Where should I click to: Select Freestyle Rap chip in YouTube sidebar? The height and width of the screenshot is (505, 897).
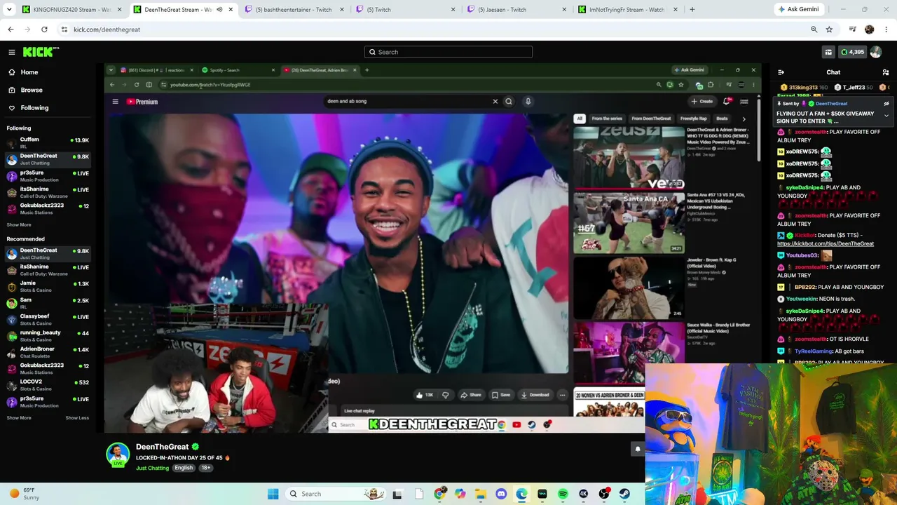coord(694,119)
